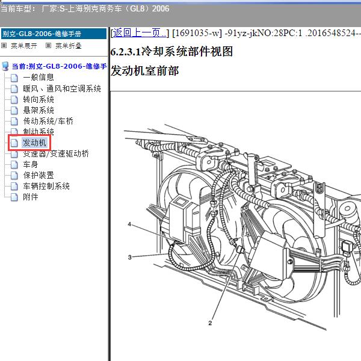Click page icon beside 变速器/变速驱动桥
The width and height of the screenshot is (361, 361).
(14, 154)
